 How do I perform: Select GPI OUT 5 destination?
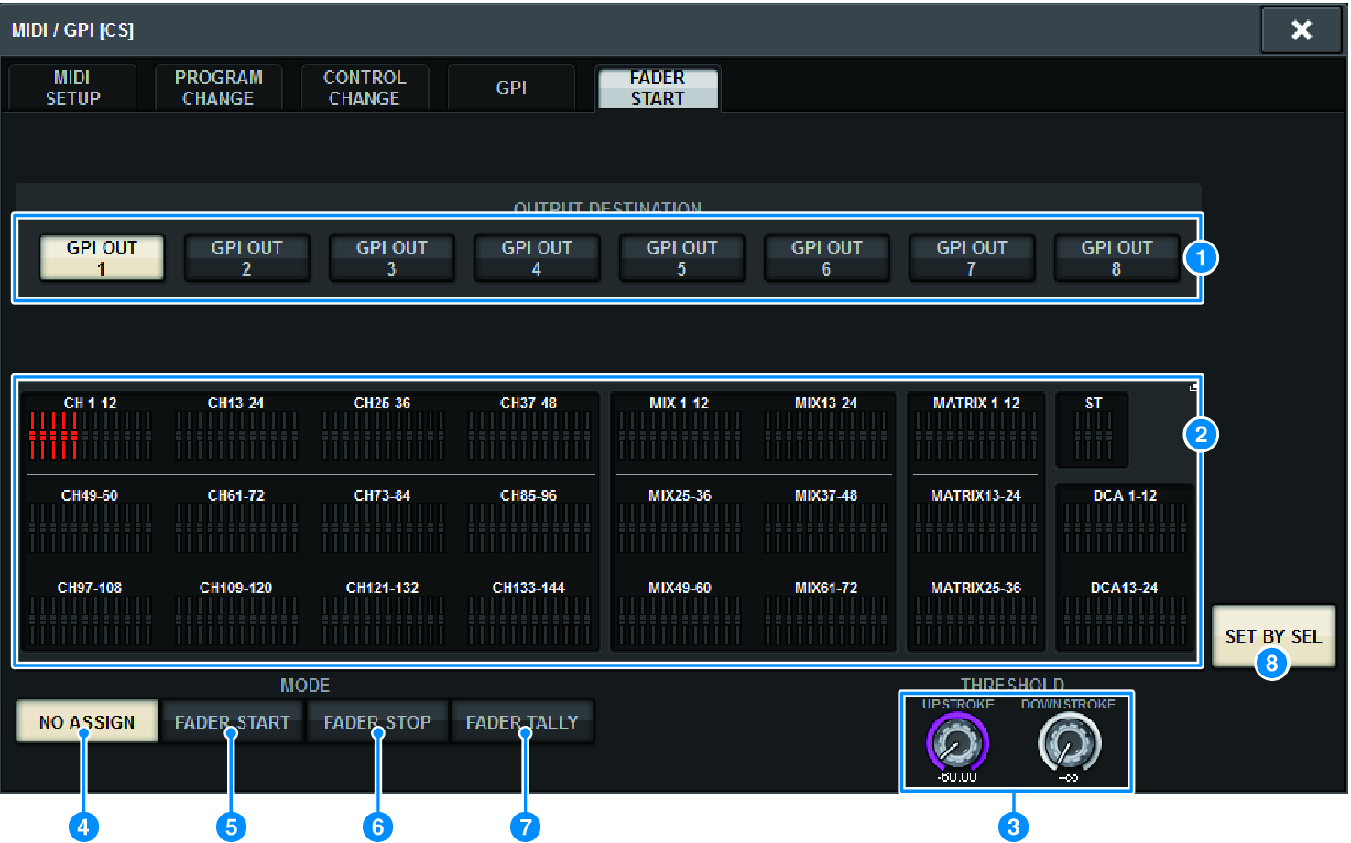point(681,258)
